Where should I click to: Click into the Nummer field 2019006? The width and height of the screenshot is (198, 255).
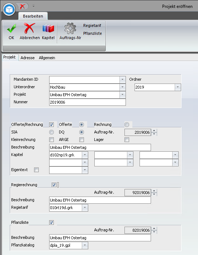pyautogui.click(x=88, y=102)
